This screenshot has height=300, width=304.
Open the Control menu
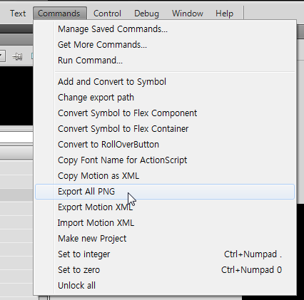tap(107, 14)
